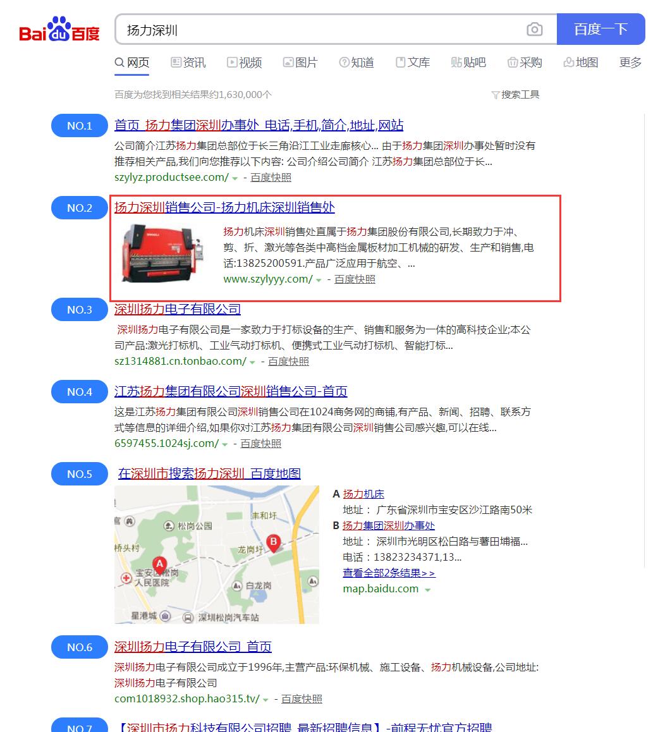This screenshot has width=658, height=732.
Task: Open camera image search icon
Action: click(534, 30)
